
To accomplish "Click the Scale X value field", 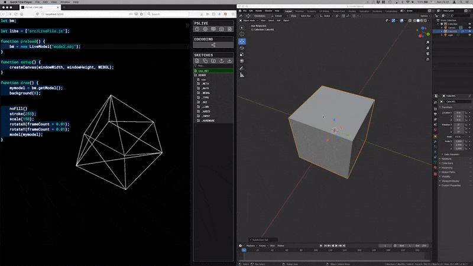I will pos(459,141).
